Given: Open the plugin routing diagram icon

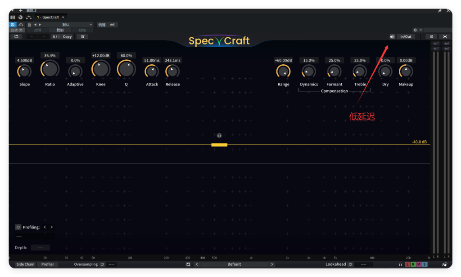Looking at the screenshot, I should [29, 18].
